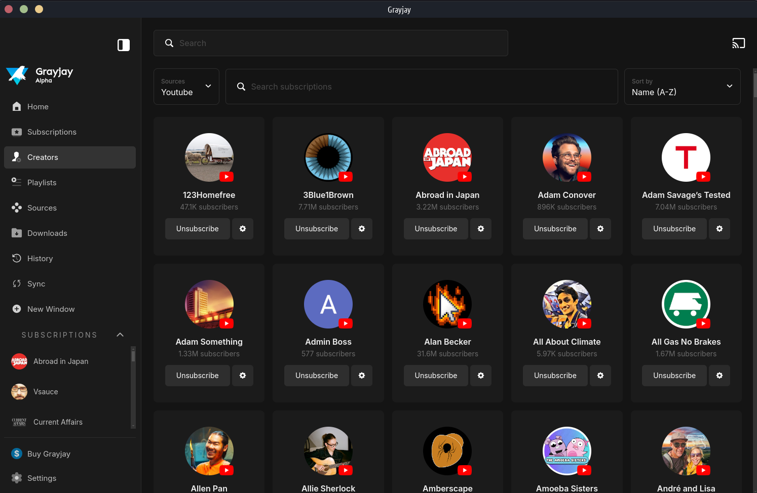Unsubscribe from 3Blue1Brown
This screenshot has height=493, width=757.
(x=316, y=229)
